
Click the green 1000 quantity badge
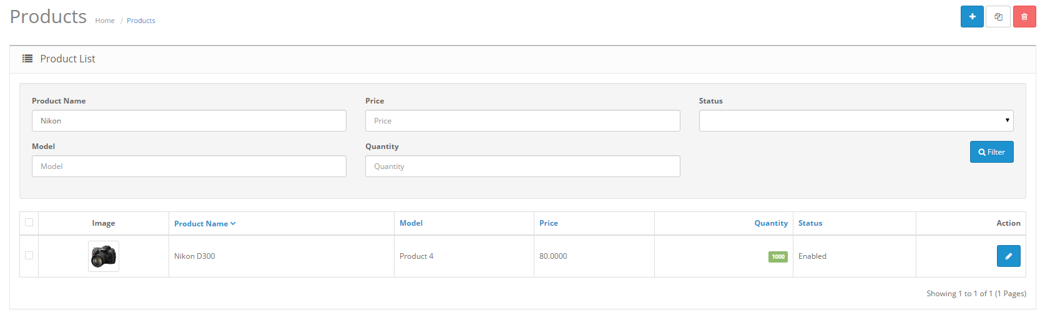coord(778,257)
